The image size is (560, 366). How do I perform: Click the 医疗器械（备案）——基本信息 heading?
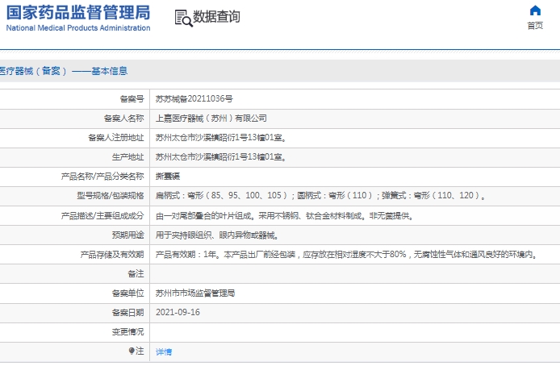click(x=64, y=71)
